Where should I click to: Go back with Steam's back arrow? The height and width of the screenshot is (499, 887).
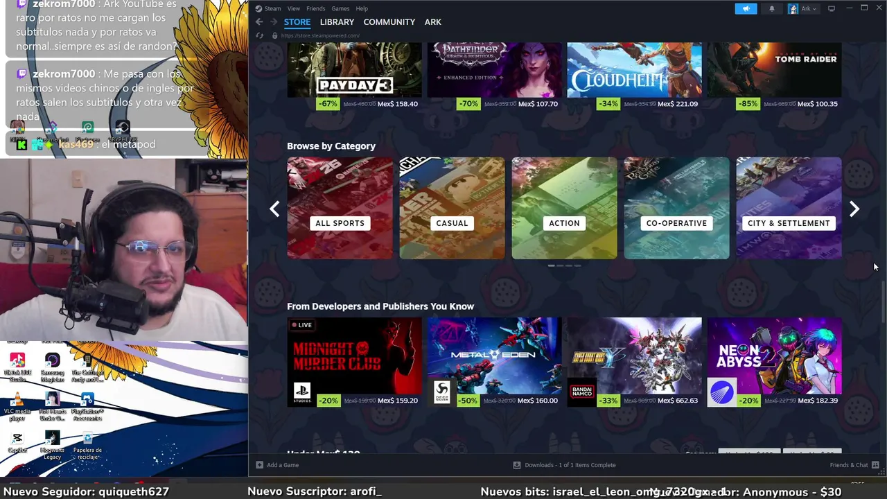(259, 22)
